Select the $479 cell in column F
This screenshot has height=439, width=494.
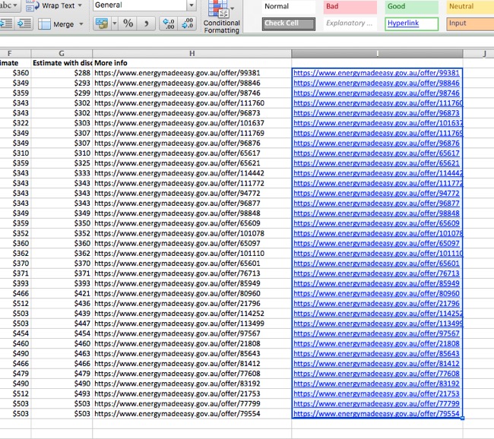click(15, 374)
